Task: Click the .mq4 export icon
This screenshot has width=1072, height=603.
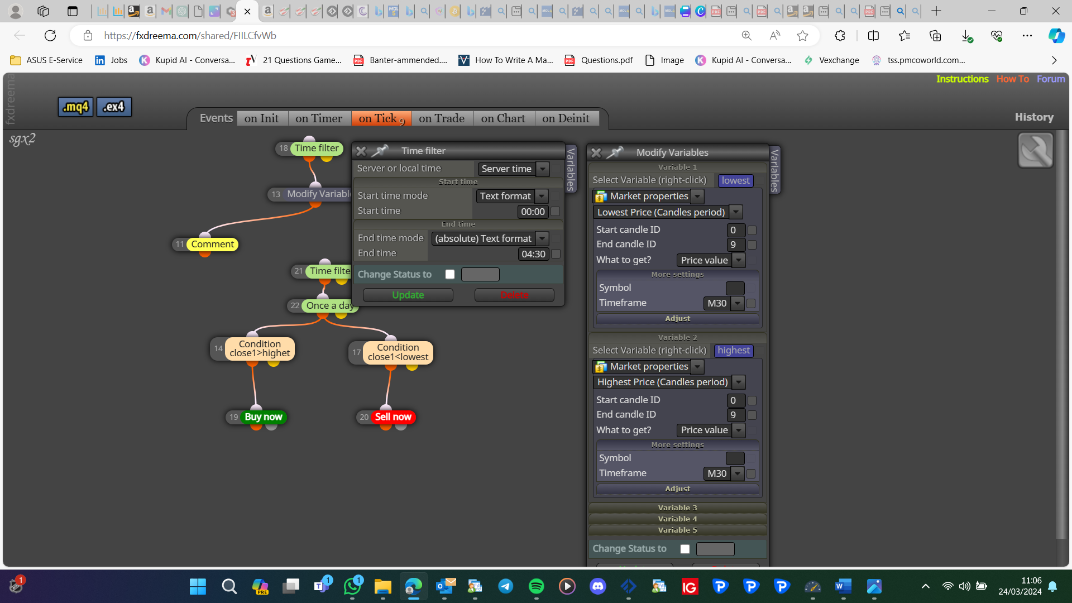Action: pyautogui.click(x=75, y=107)
